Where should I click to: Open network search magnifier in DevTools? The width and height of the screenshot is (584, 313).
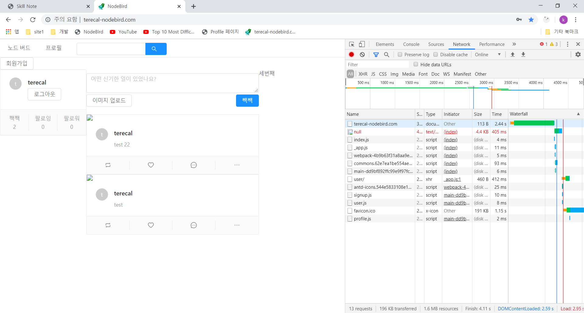(x=387, y=54)
